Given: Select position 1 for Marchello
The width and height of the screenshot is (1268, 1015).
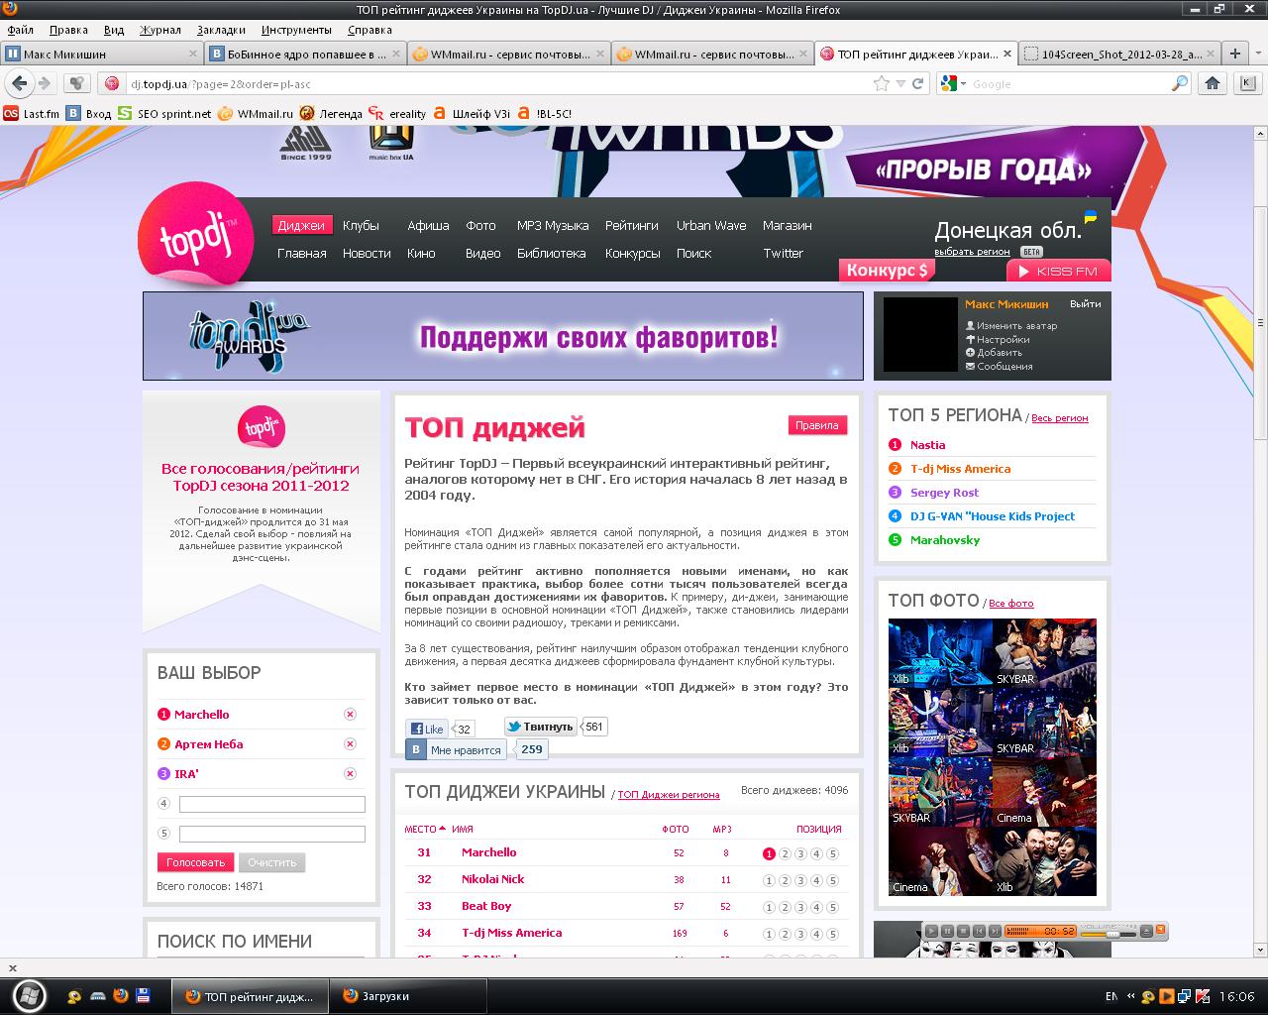Looking at the screenshot, I should (769, 853).
